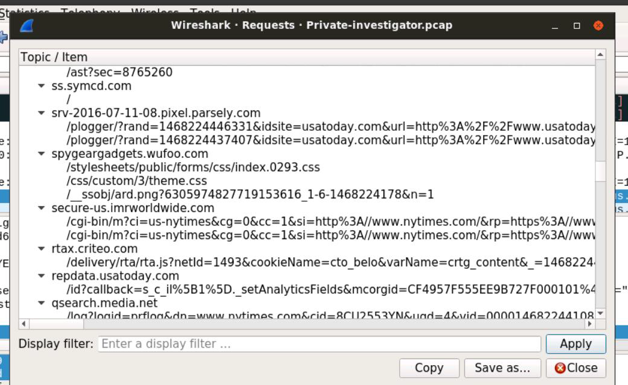The image size is (628, 385).
Task: Collapse the repdata.usatoday.com node
Action: tap(41, 276)
